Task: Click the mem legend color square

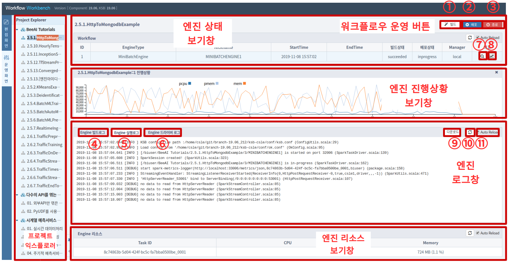Action: 244,83
